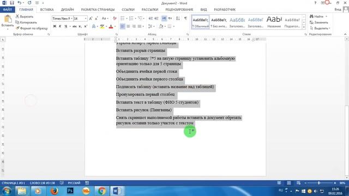Switch to the РЕЦЕНЗИРОВАНИЕ (Review) tab
349x196 pixels.
179,10
